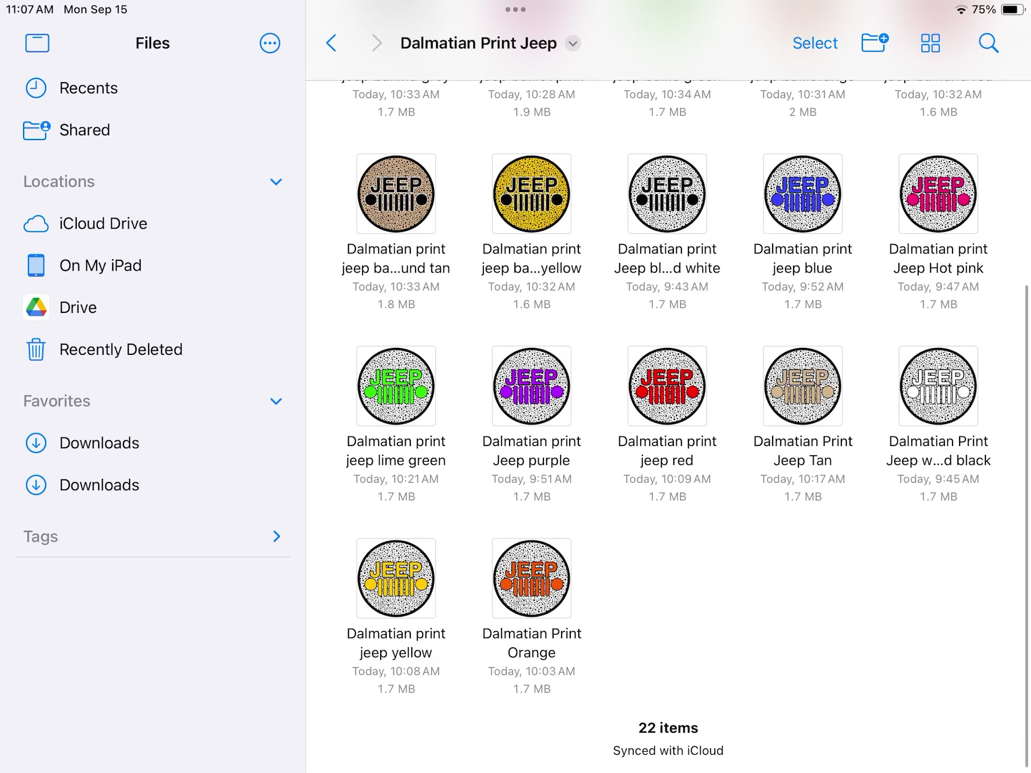Switch view mode with grid icon

pos(930,43)
